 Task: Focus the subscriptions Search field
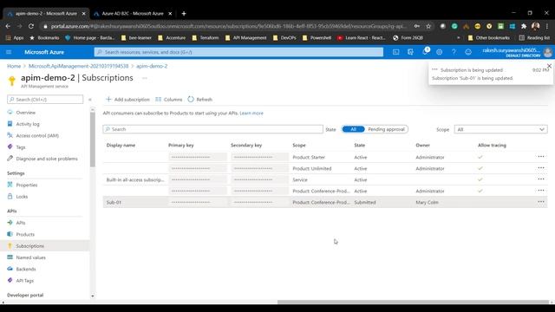coord(212,129)
